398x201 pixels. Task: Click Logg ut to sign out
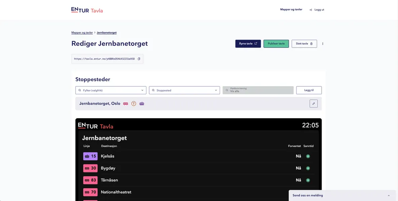coord(317,10)
